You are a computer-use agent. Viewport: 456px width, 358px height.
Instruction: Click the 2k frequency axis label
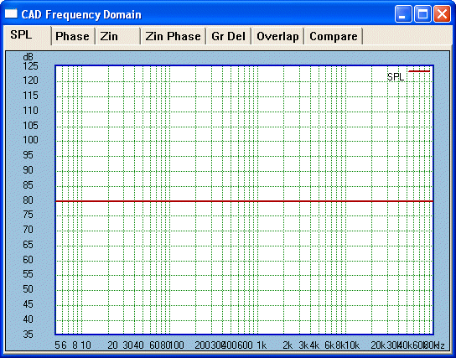pyautogui.click(x=288, y=345)
